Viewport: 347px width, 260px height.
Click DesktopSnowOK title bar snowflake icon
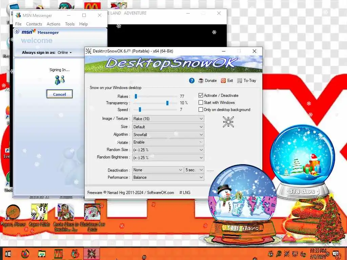88,51
